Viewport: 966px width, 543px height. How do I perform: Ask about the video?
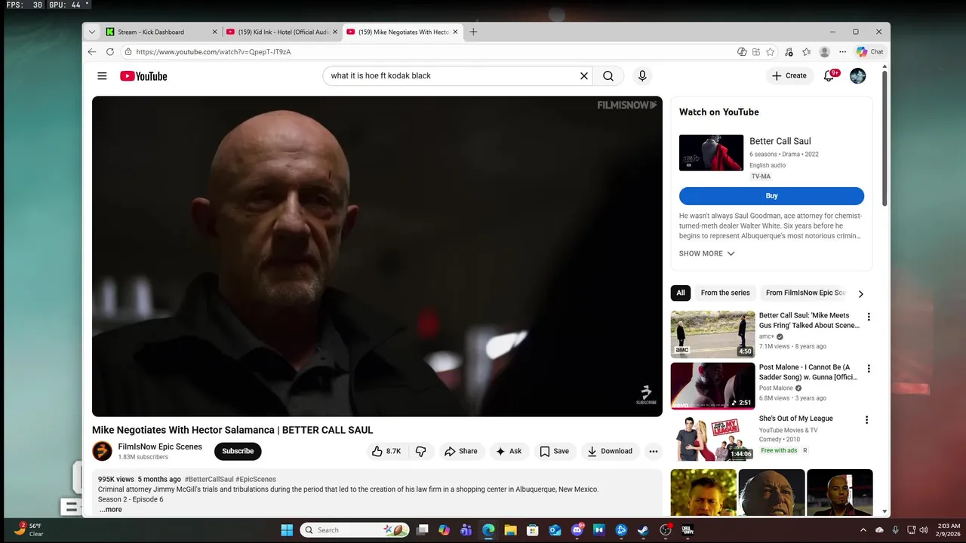coord(509,451)
